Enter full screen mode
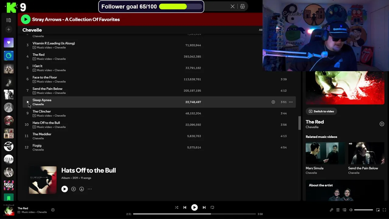This screenshot has width=389, height=219. click(x=384, y=210)
